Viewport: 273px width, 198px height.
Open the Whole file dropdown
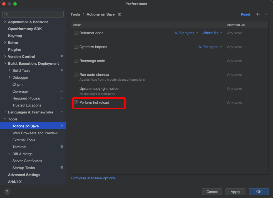click(212, 33)
